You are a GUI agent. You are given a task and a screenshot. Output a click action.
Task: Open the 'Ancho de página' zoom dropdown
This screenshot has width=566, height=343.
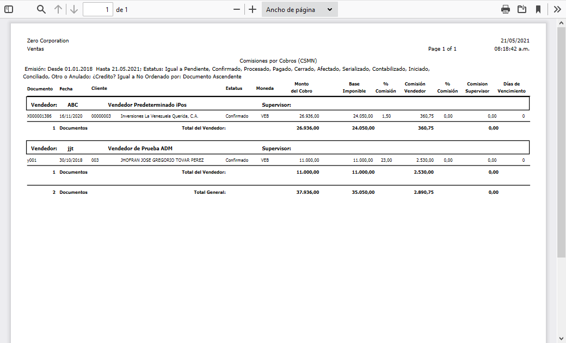(299, 9)
